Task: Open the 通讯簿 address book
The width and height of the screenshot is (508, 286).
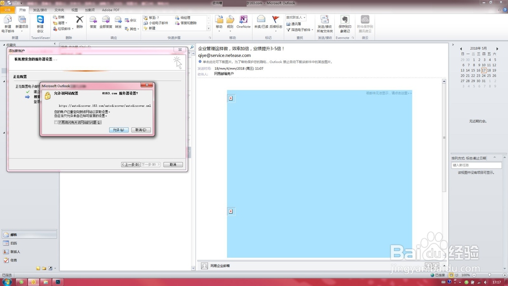Action: coord(294,24)
